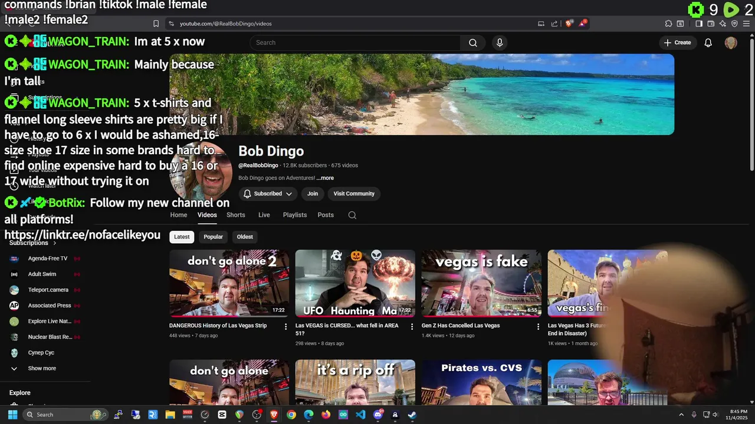Open File Explorer from the taskbar

point(170,415)
